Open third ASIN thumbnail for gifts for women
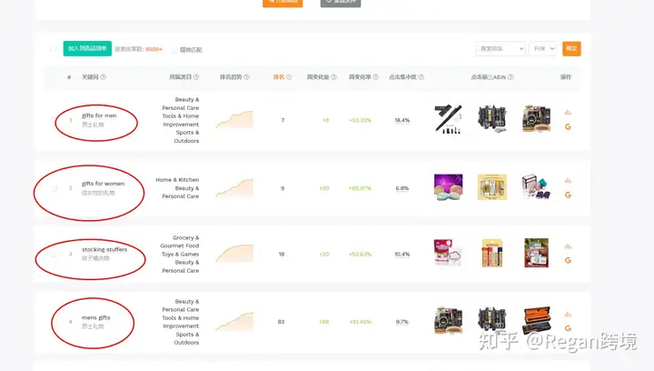This screenshot has width=654, height=371. point(537,187)
